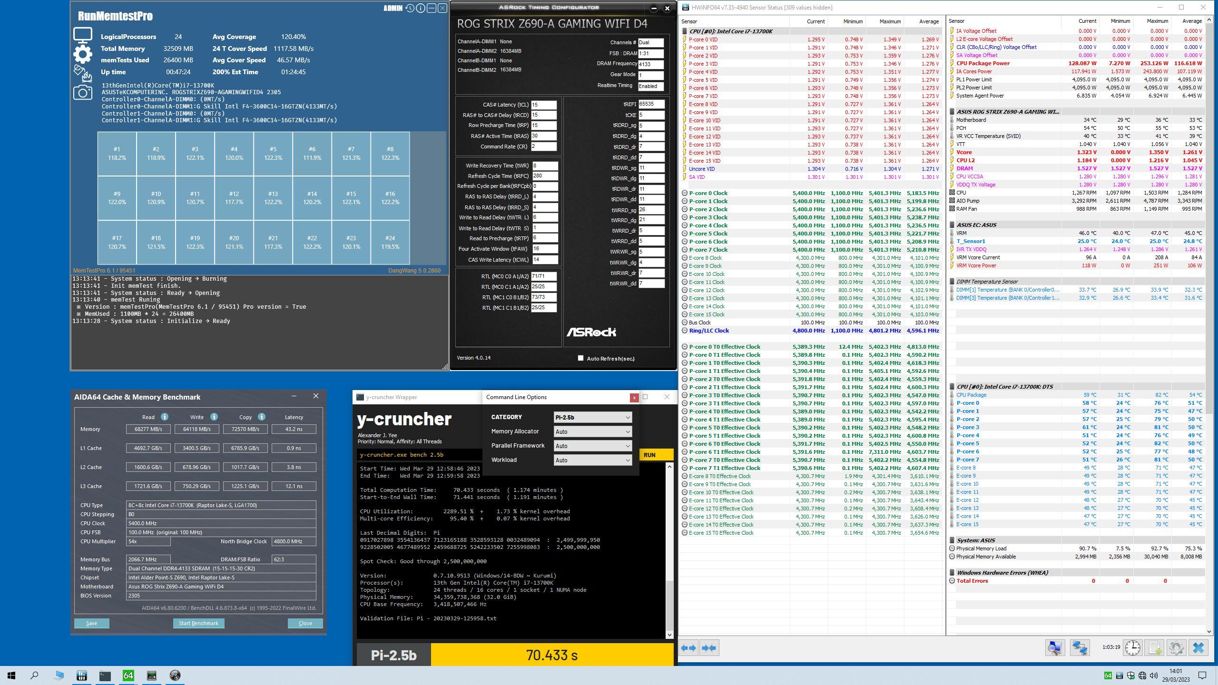Open the Parallel Framework dropdown
Screen dimensions: 1218x685
click(592, 446)
